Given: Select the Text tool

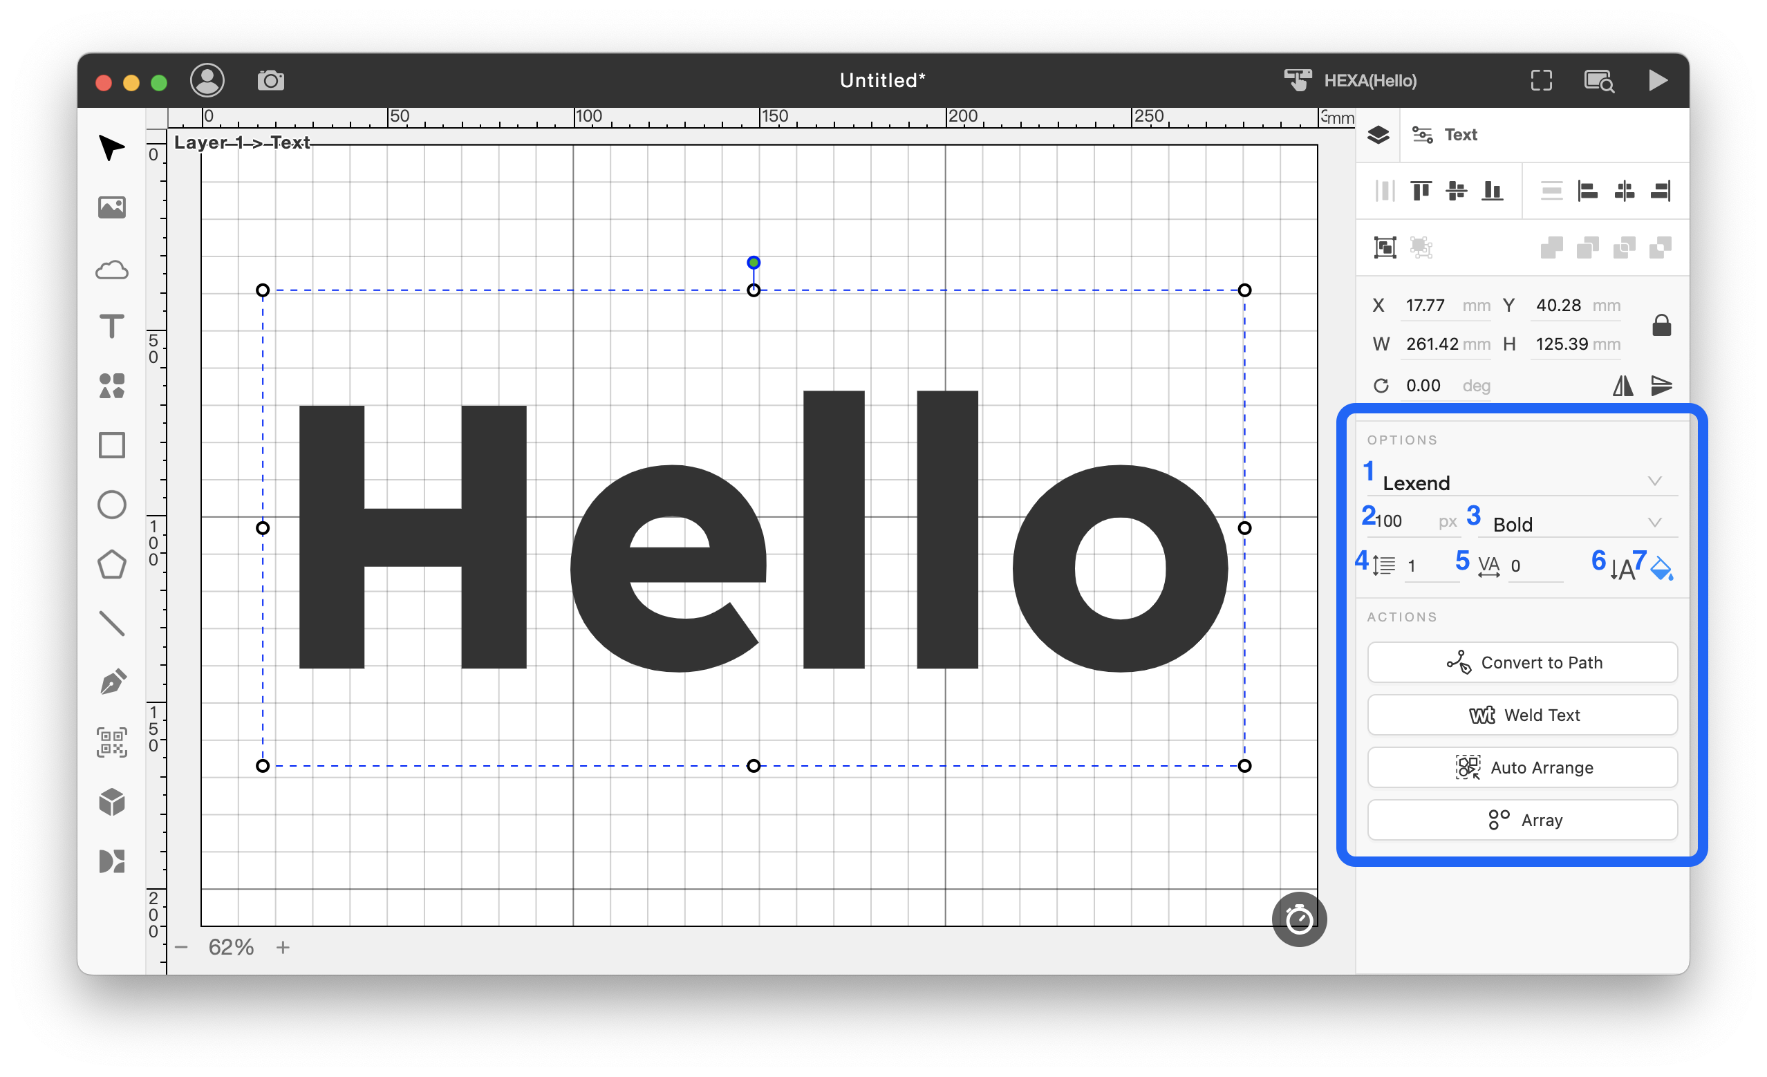Looking at the screenshot, I should 112,327.
